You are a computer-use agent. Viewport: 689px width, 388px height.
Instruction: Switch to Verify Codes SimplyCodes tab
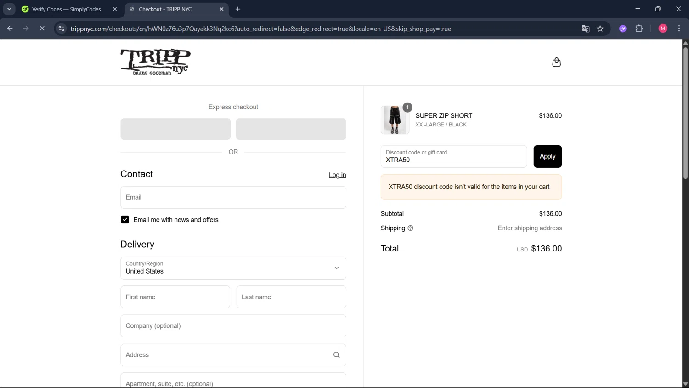point(66,9)
